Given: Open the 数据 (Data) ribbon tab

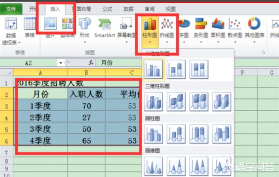Looking at the screenshot, I should click(x=128, y=9).
